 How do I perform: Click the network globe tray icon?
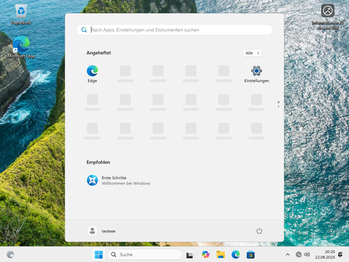point(299,255)
